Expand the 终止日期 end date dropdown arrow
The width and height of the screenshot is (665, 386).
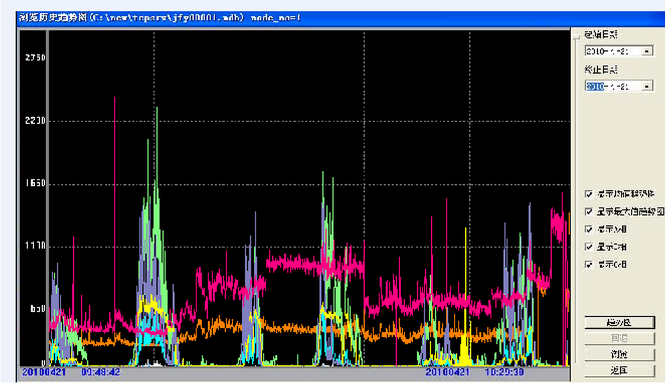pyautogui.click(x=647, y=86)
